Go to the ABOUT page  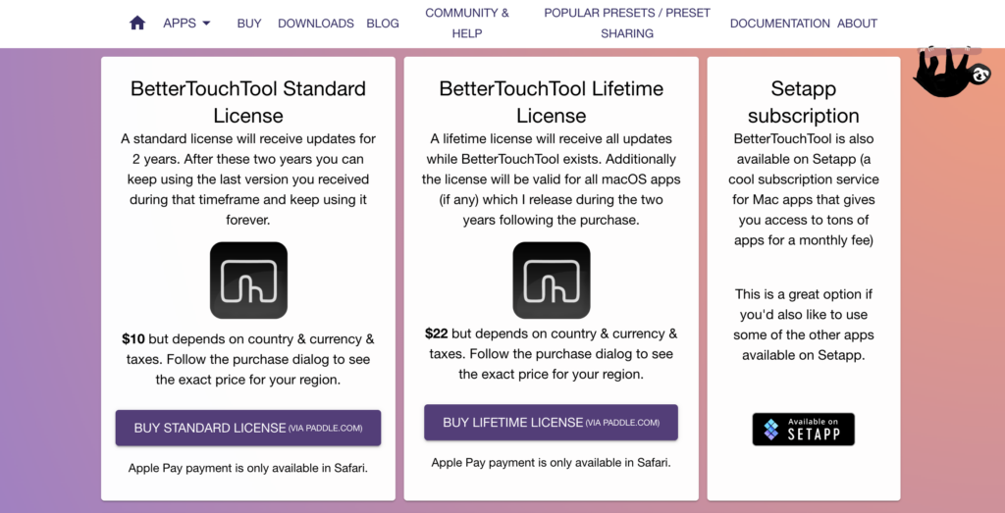857,24
